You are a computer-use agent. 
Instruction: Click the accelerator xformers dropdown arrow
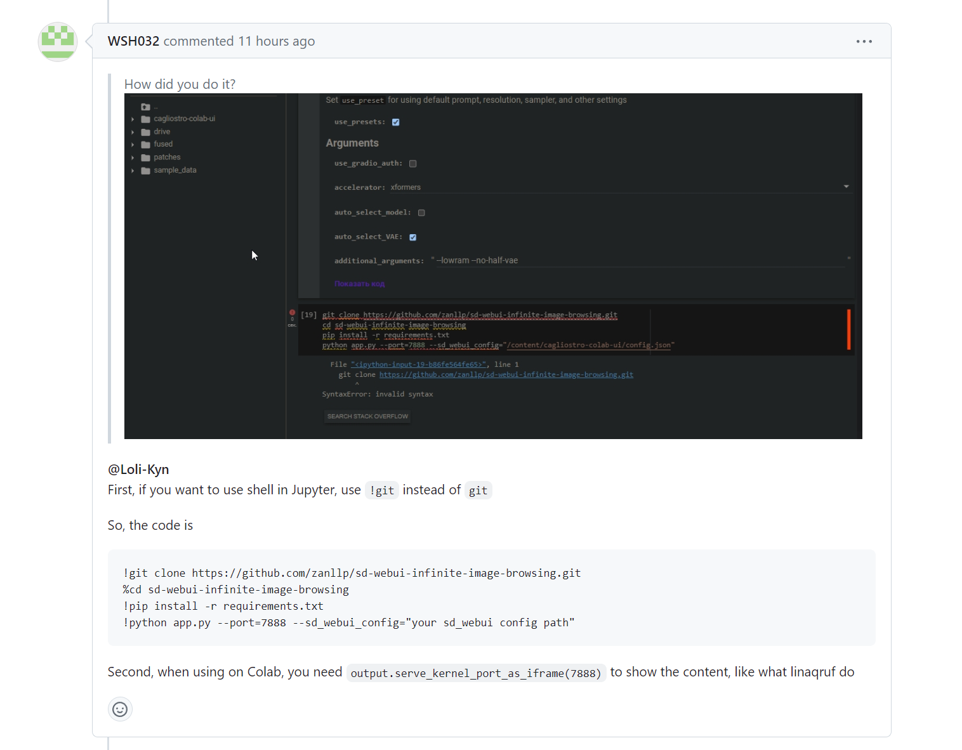tap(846, 187)
